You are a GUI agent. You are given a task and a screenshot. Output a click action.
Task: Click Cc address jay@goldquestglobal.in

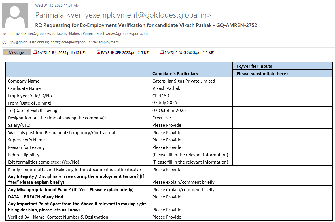tap(29, 42)
